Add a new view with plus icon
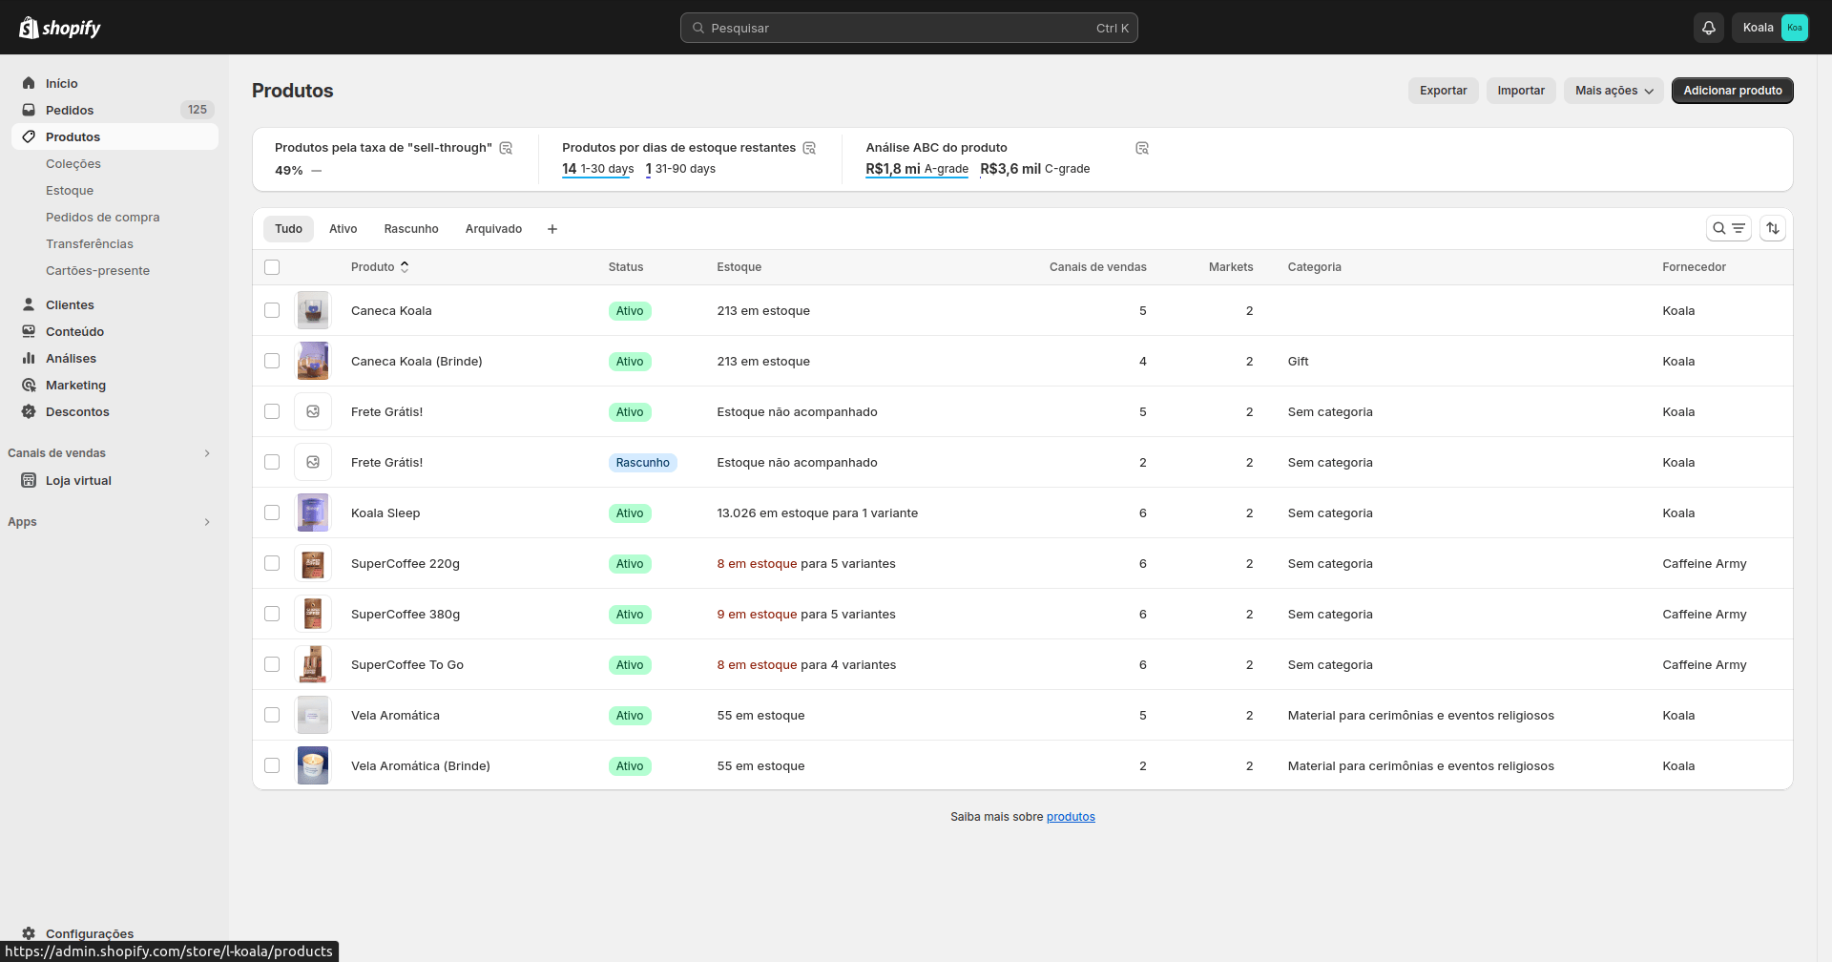Screen dimensions: 1832x962 point(552,229)
